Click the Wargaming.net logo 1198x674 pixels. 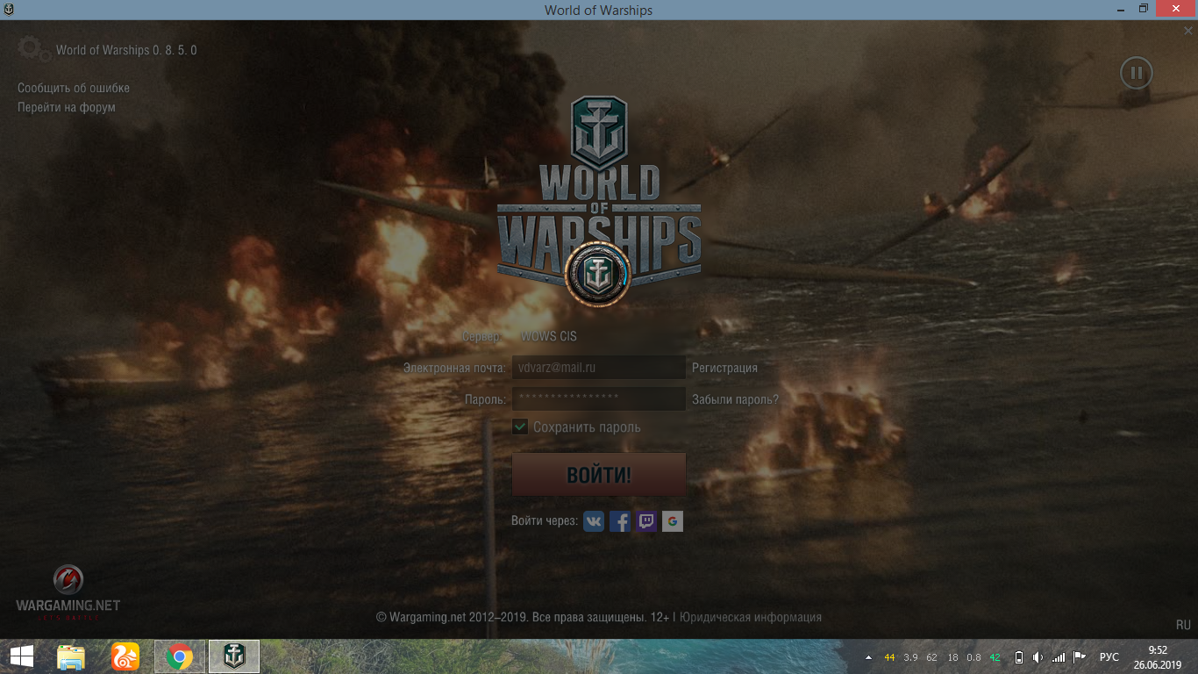pyautogui.click(x=68, y=593)
